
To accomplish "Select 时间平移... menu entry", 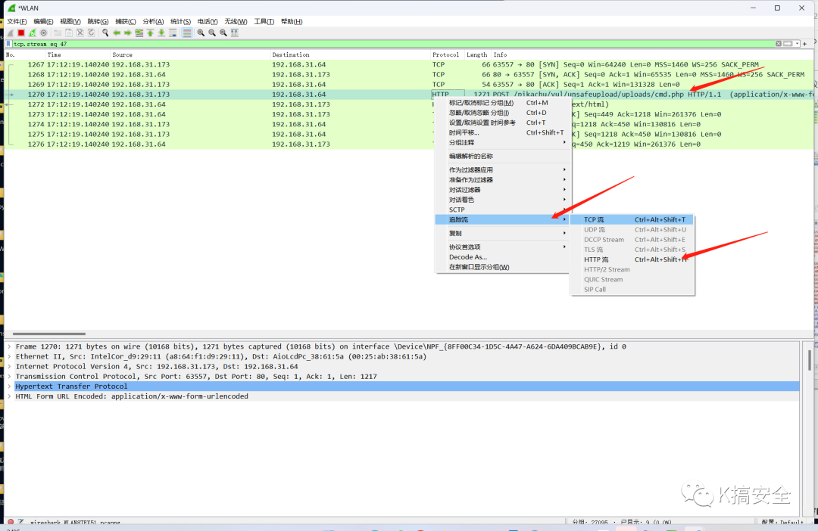I will tap(502, 132).
